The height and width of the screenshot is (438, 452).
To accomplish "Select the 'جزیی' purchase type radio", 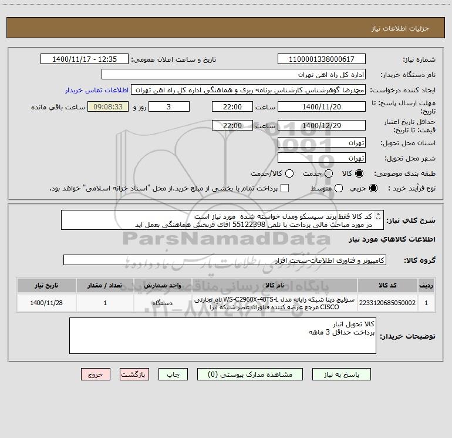I will click(373, 188).
